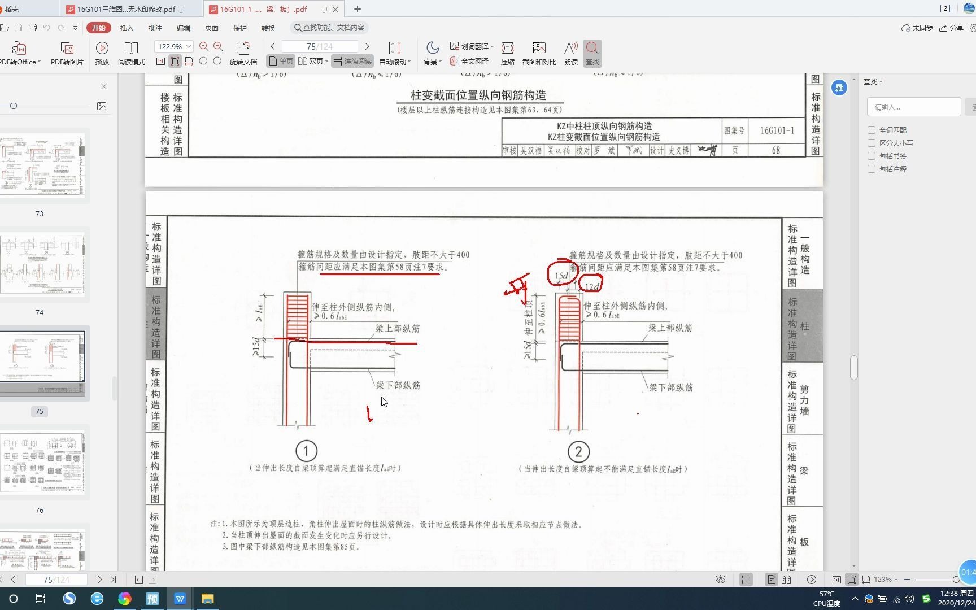Open the 插入 ribbon tab
Image resolution: width=976 pixels, height=610 pixels.
point(127,28)
